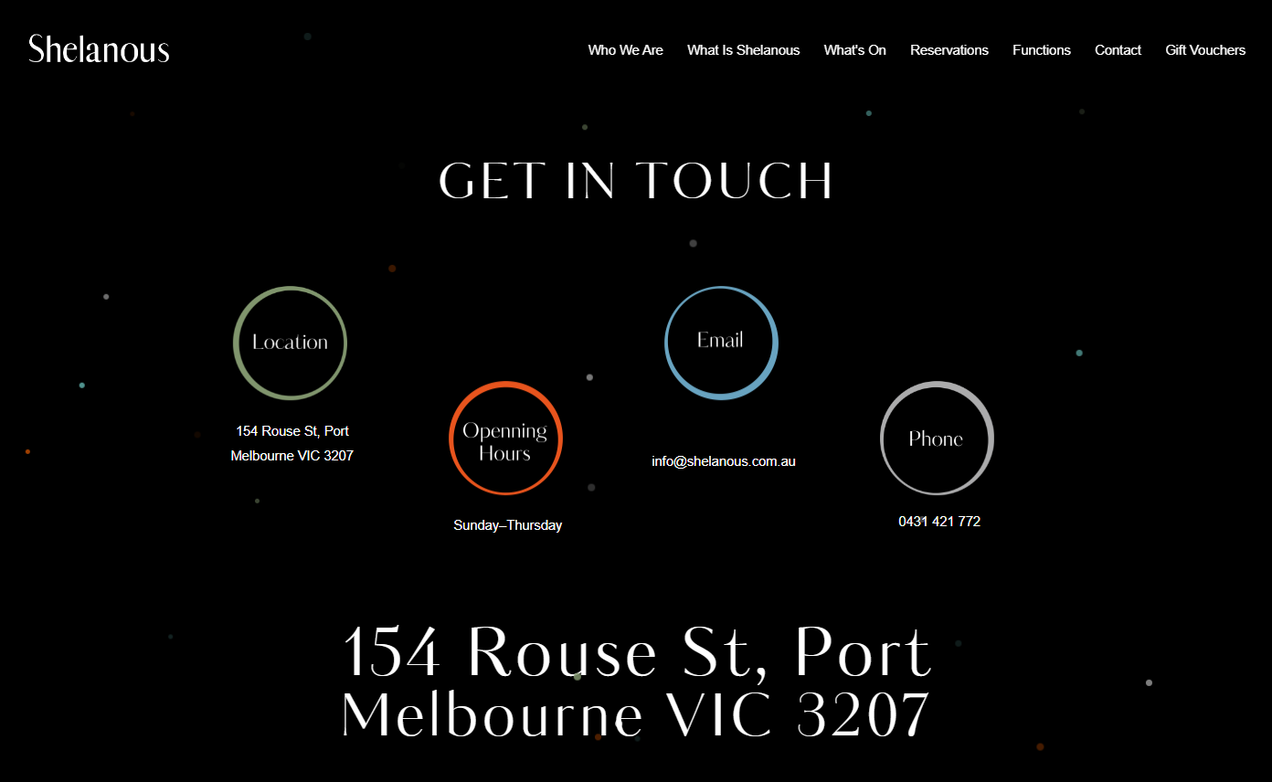Select the GET IN TOUCH heading
The height and width of the screenshot is (782, 1272).
coord(636,181)
